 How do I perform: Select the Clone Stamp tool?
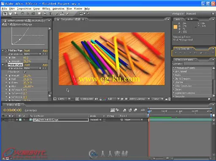point(62,13)
